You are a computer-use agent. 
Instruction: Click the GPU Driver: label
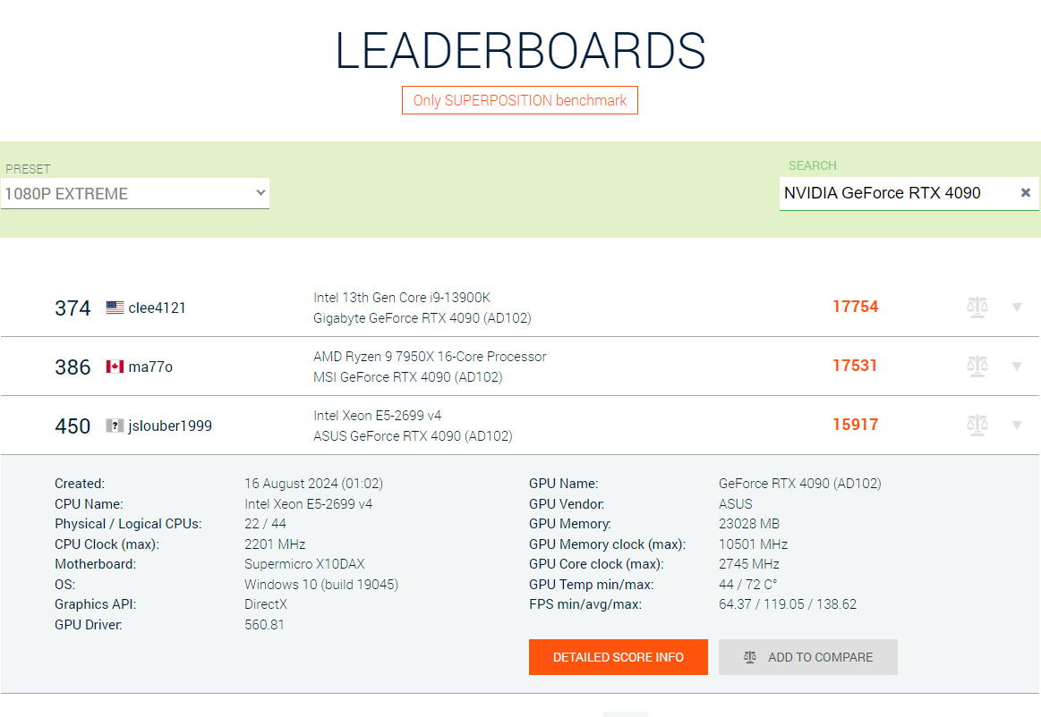click(89, 625)
